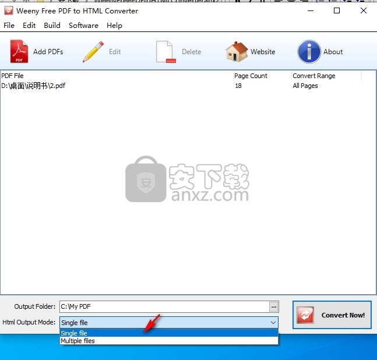Click the Page Count column header

coord(262,76)
